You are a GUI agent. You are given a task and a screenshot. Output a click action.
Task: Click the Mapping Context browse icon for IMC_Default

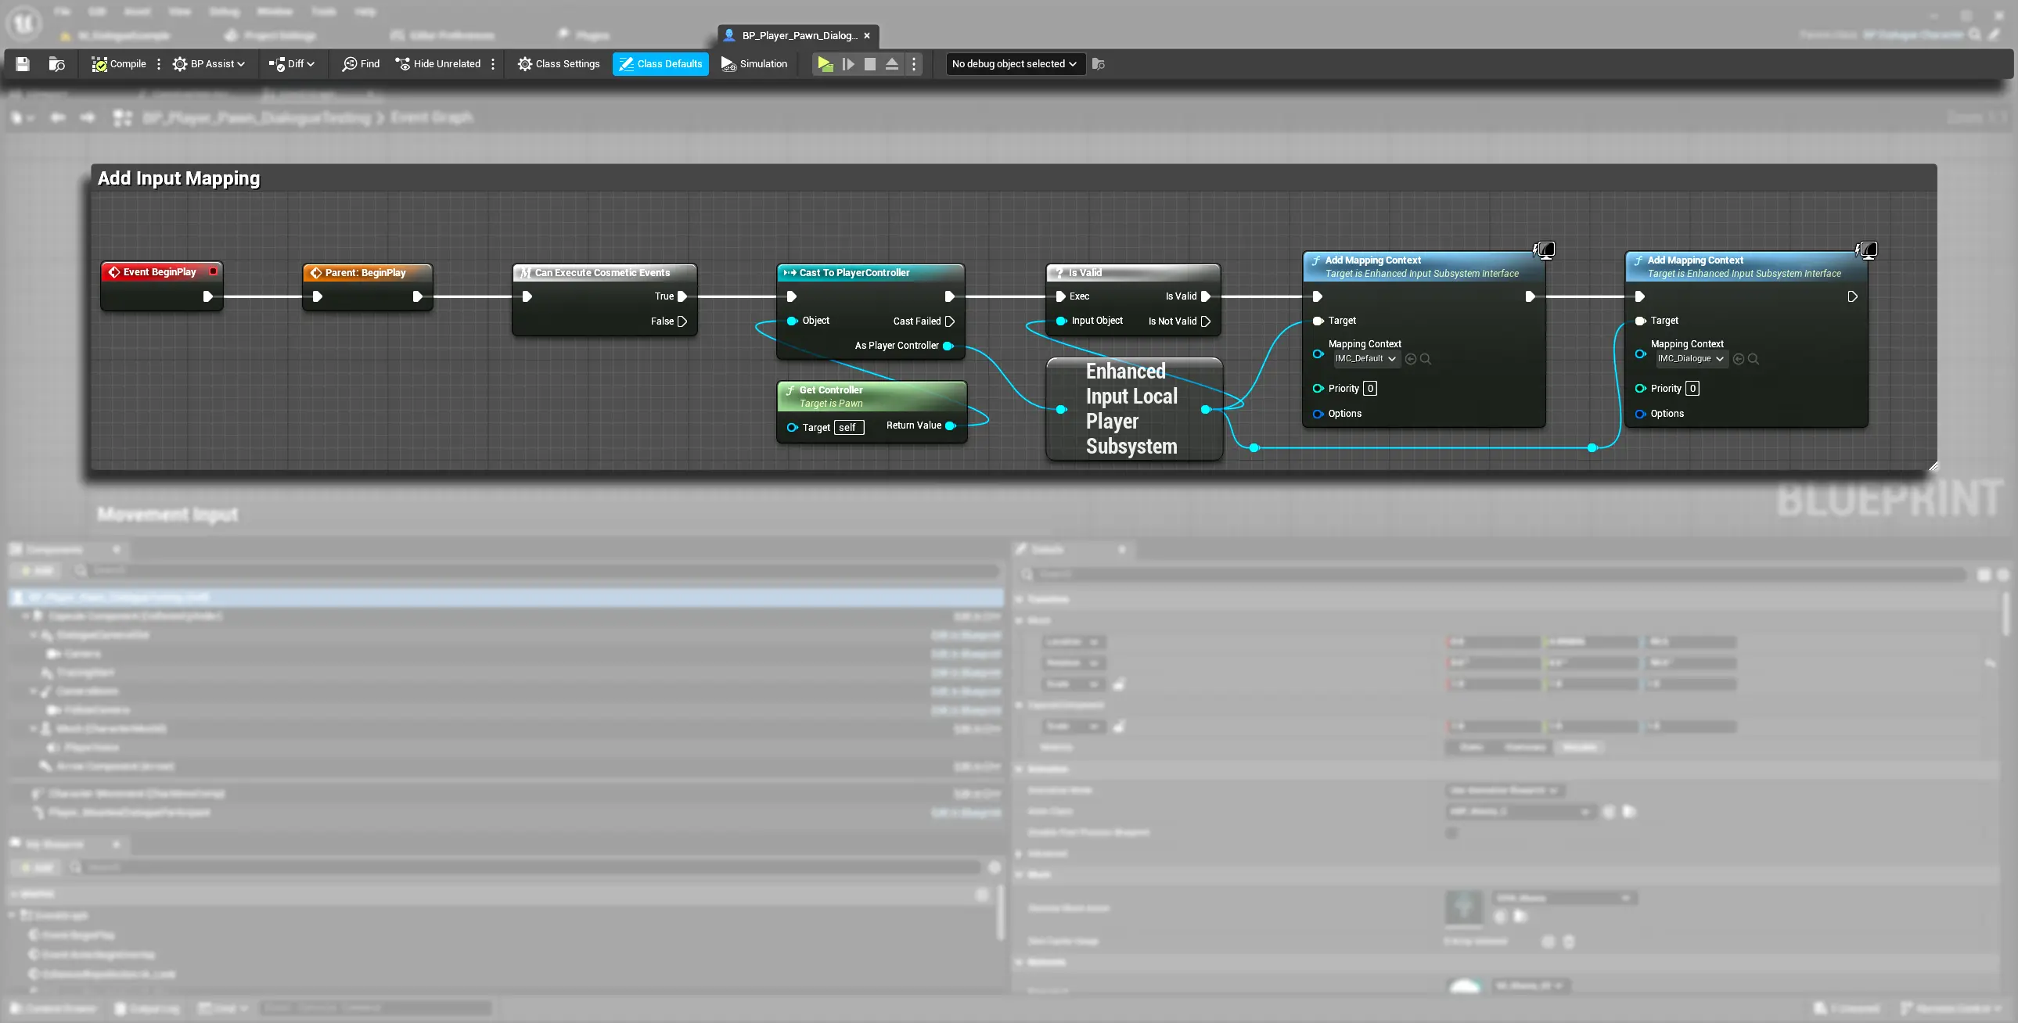(x=1426, y=359)
